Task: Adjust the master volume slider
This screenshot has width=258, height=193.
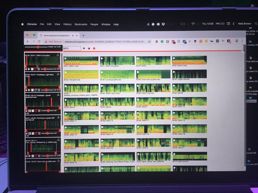Action: [38, 47]
